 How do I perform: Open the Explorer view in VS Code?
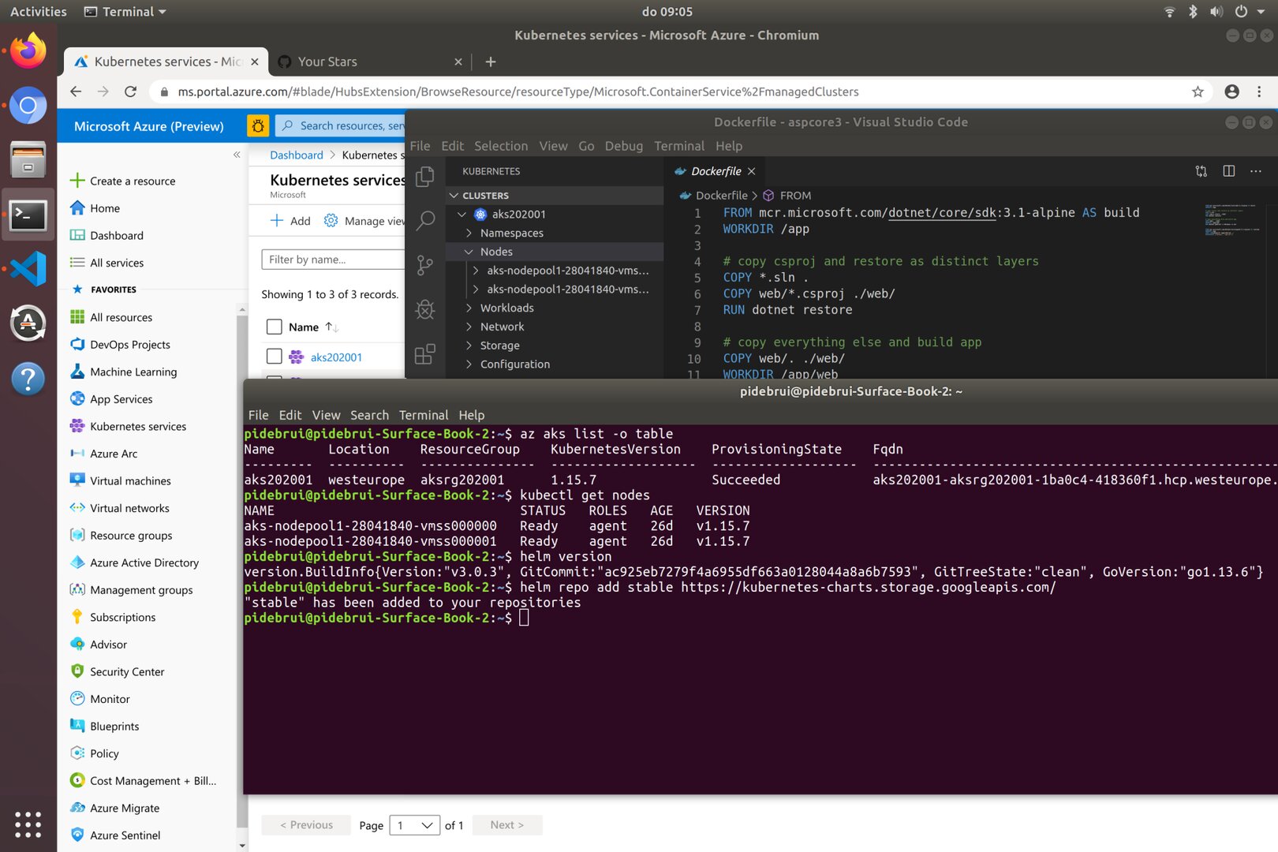point(425,177)
